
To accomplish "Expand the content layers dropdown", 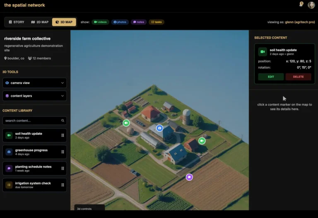I will pos(34,96).
